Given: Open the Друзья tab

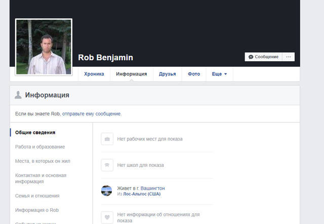Looking at the screenshot, I should pos(168,74).
